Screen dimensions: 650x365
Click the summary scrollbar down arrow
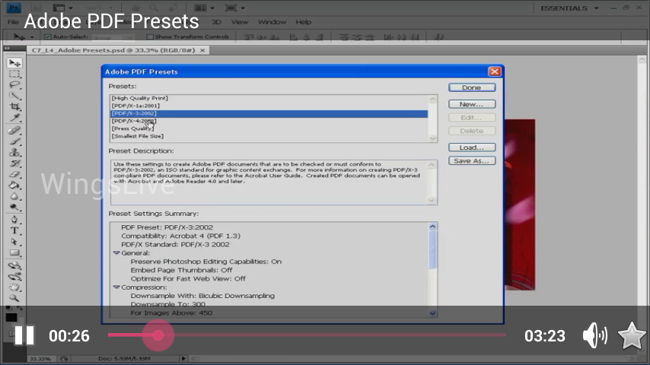tap(432, 313)
